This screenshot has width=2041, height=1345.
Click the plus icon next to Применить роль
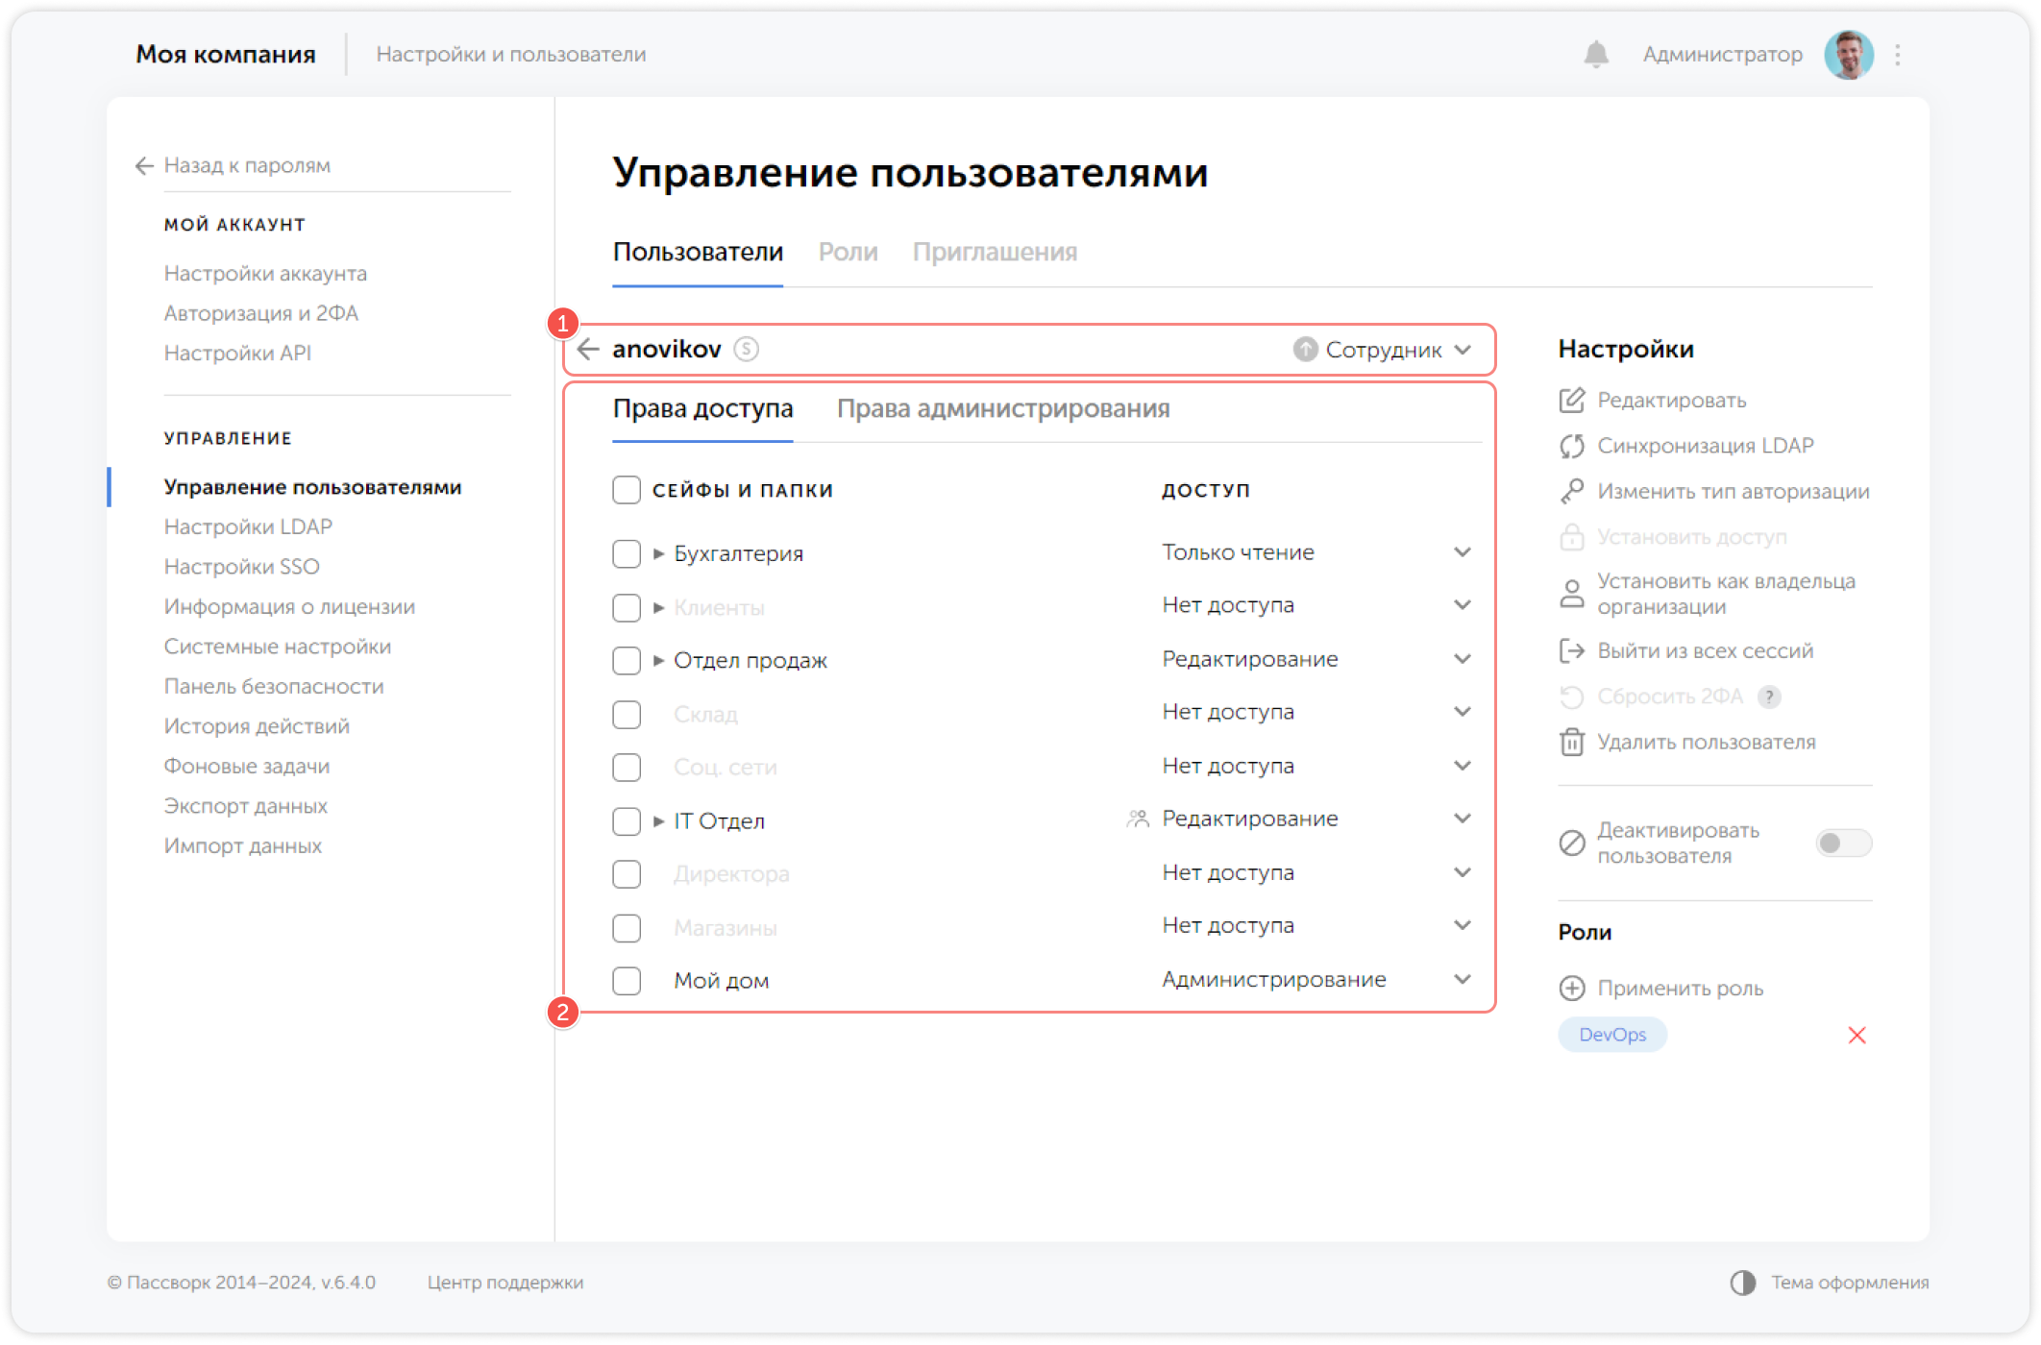click(1572, 989)
